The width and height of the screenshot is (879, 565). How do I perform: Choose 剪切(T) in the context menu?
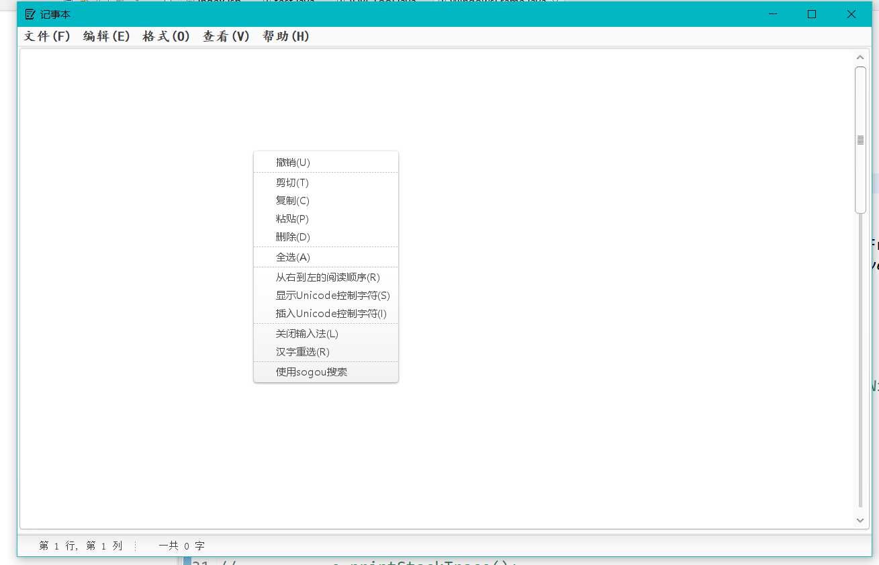click(x=326, y=183)
